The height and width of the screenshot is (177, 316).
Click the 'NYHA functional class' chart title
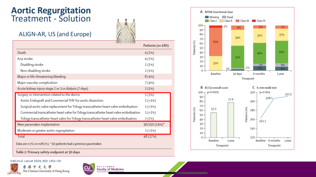(x=219, y=12)
